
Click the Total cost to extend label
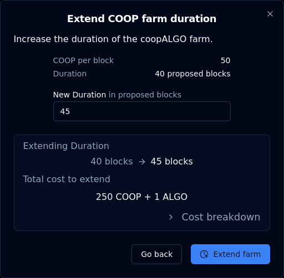tap(67, 179)
